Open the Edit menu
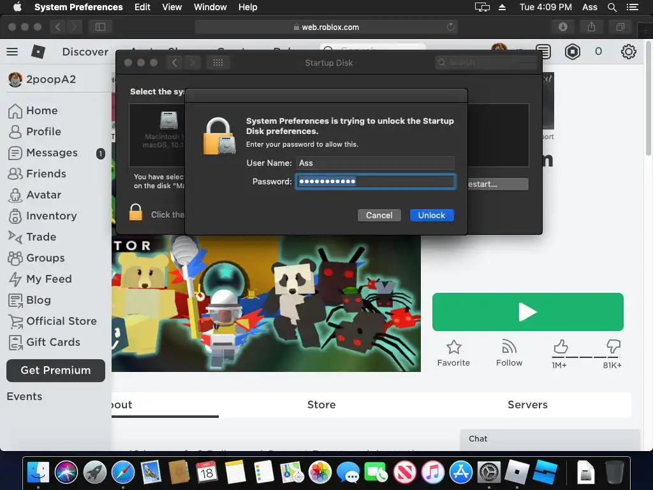 [x=142, y=7]
